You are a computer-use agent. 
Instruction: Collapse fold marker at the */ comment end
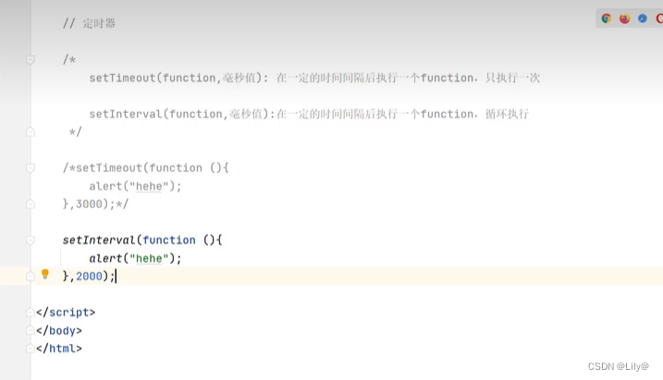point(31,132)
